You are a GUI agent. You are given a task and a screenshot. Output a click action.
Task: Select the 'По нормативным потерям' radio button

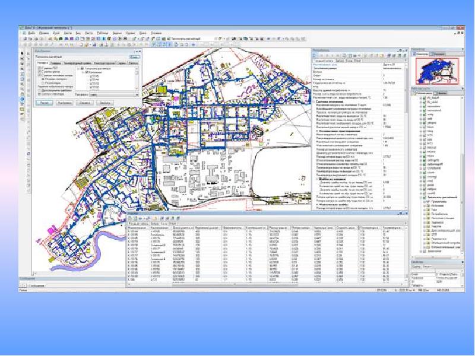[42, 80]
